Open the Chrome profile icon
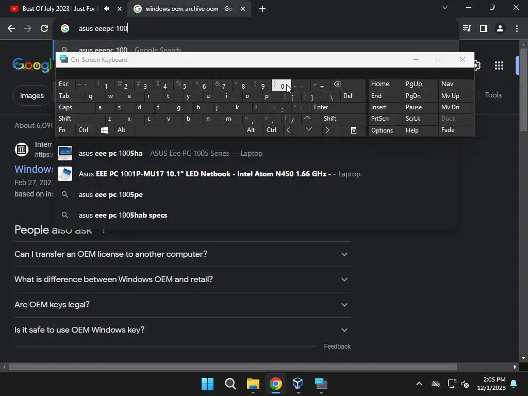Screen dimensions: 528x396 (x=500, y=28)
